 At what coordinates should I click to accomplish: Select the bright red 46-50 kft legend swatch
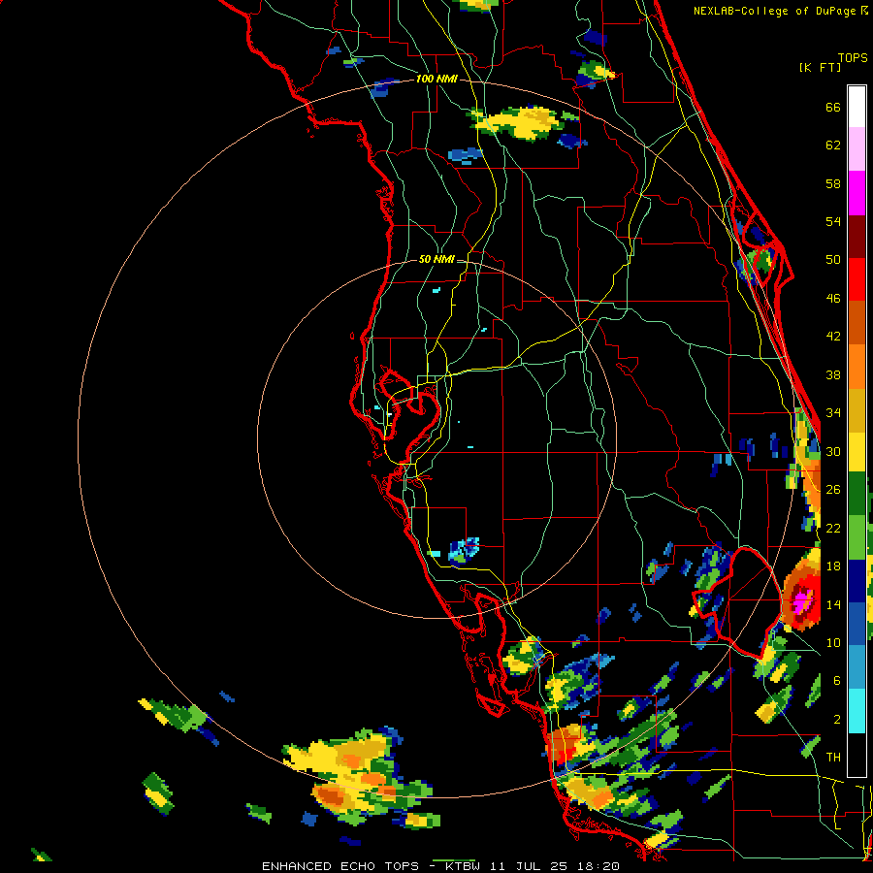click(857, 279)
